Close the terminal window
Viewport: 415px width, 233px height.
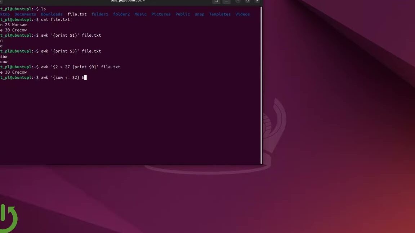click(257, 1)
